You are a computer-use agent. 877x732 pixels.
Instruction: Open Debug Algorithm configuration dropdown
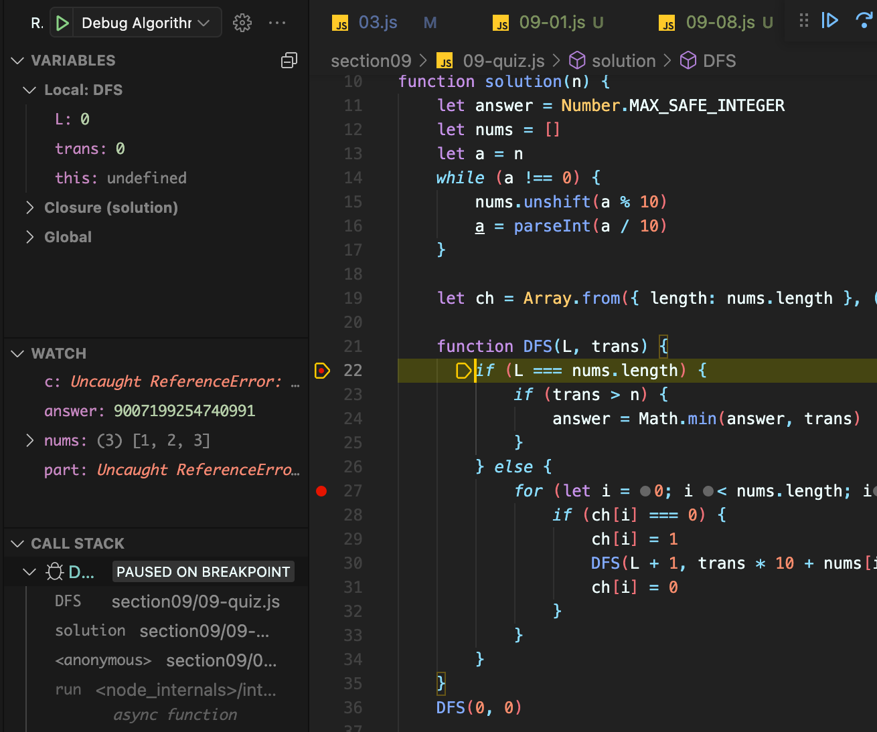coord(146,23)
